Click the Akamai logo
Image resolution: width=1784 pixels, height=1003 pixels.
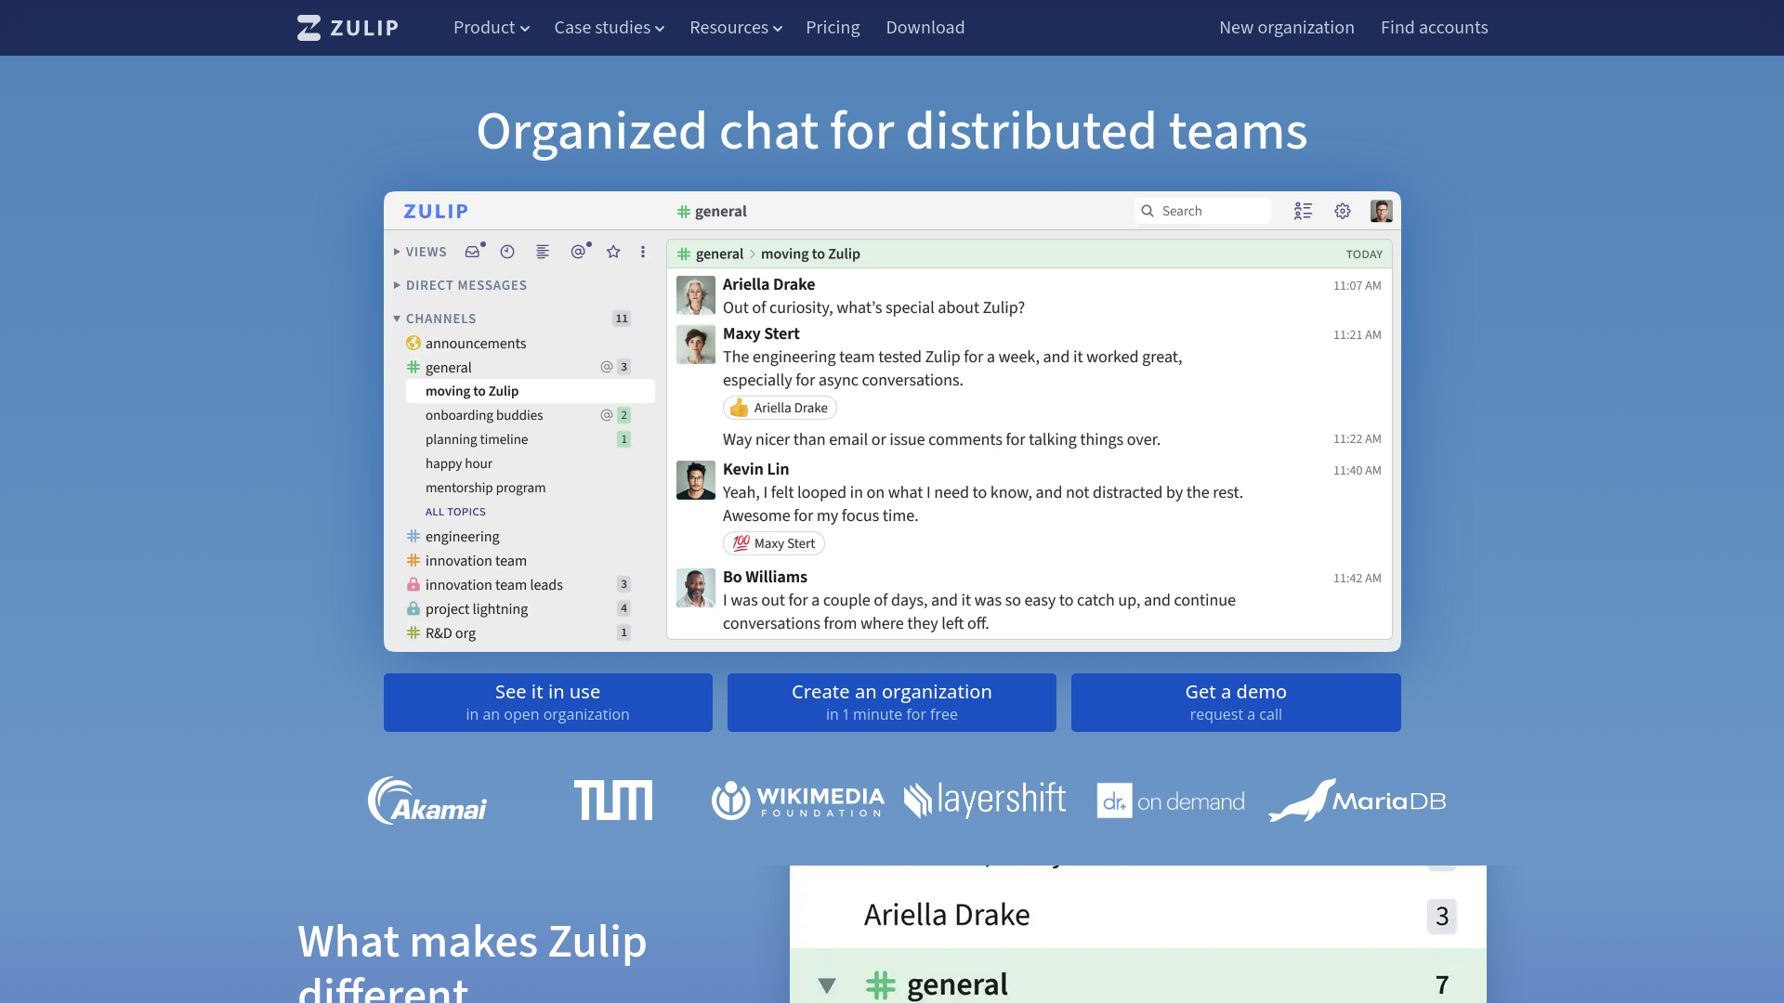tap(427, 801)
